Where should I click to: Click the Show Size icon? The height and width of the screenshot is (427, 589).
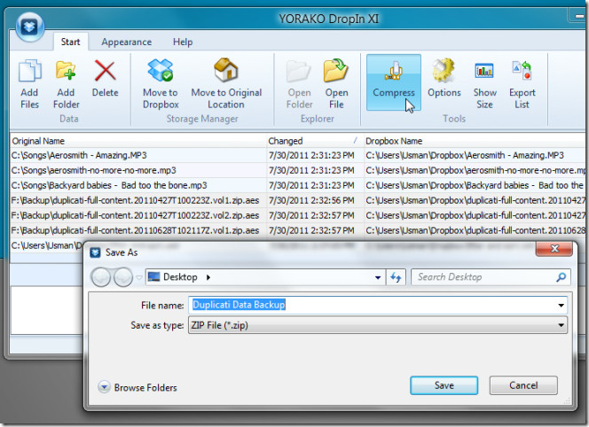484,71
